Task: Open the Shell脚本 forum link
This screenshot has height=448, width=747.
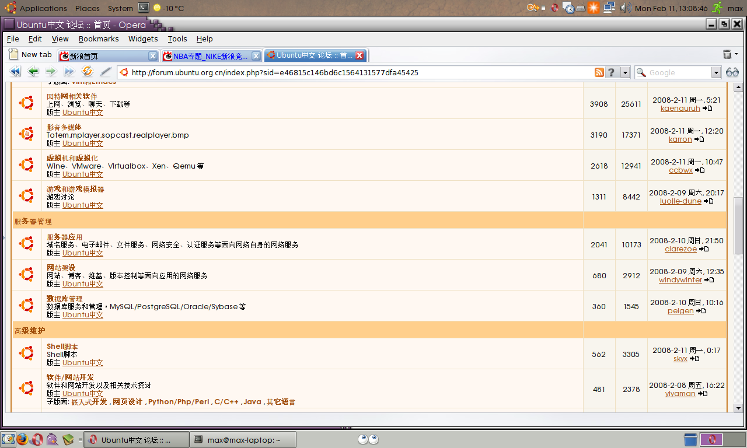Action: 62,346
